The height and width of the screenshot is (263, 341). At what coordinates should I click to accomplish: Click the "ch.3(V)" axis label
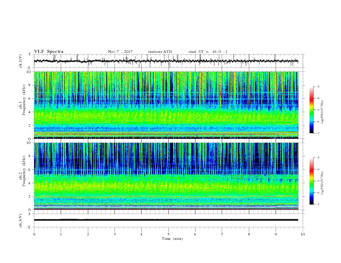pyautogui.click(x=21, y=220)
